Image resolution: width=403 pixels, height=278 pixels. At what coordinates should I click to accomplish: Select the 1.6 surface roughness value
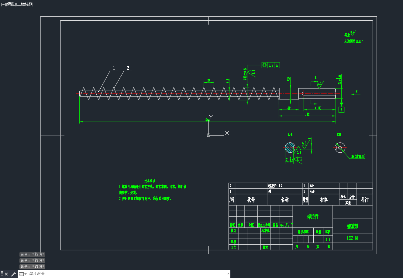click(x=319, y=83)
